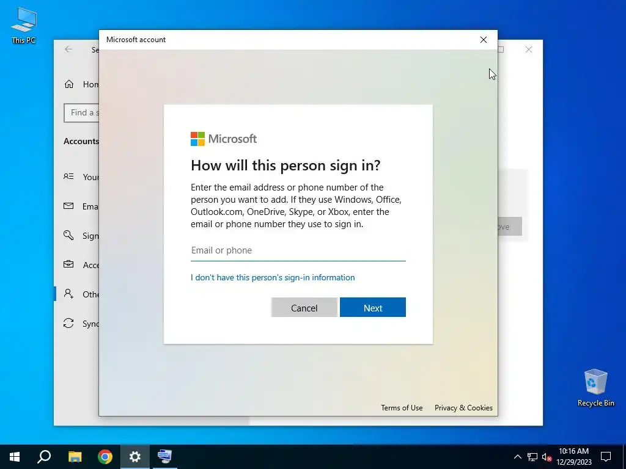
Task: Close the Settings window behind the dialog
Action: pos(529,49)
